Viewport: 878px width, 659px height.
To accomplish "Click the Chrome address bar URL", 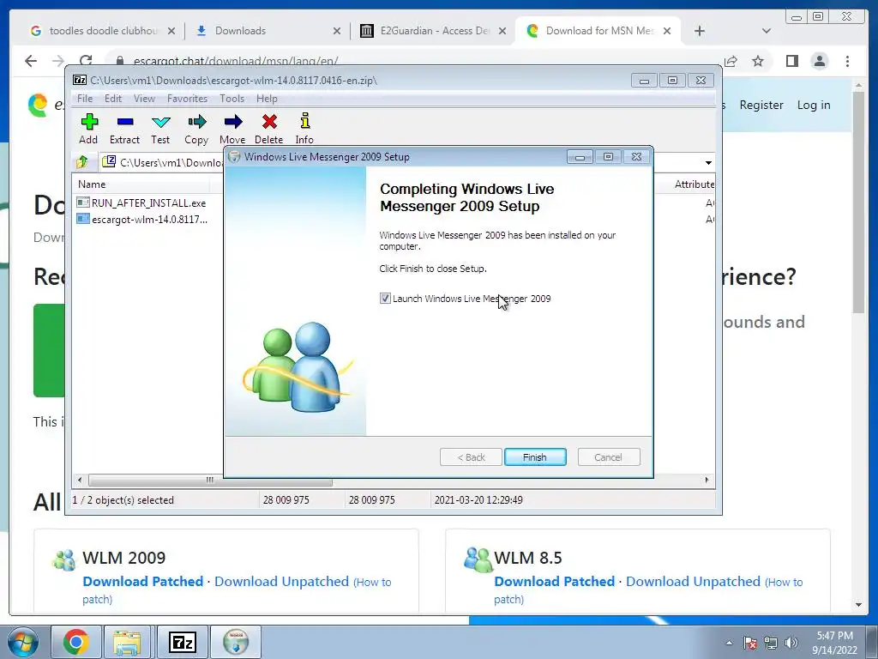I will [x=236, y=61].
